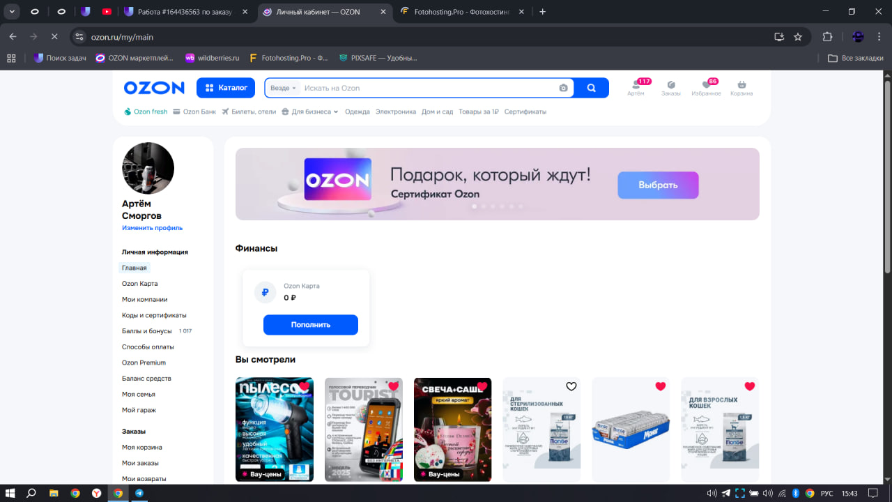Open the wildberries.ru bookmark
892x502 pixels.
click(x=212, y=58)
